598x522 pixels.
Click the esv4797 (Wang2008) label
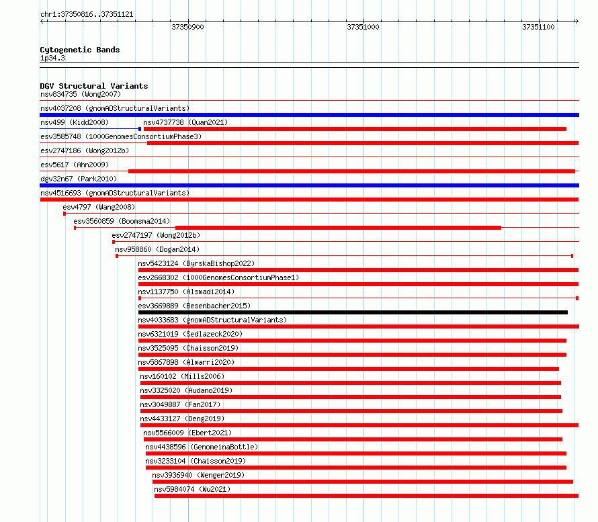(x=99, y=207)
